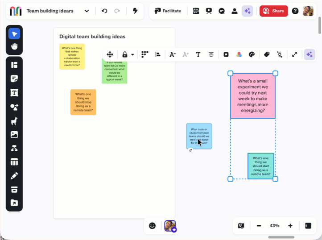The image size is (322, 240).
Task: Toggle the AI sparkle button in top bar
Action: pyautogui.click(x=247, y=11)
